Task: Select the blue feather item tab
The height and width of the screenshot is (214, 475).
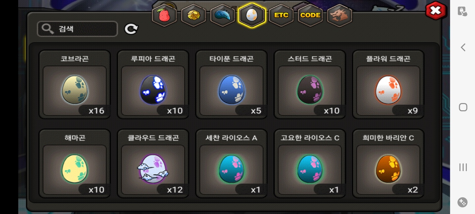Action: [222, 15]
